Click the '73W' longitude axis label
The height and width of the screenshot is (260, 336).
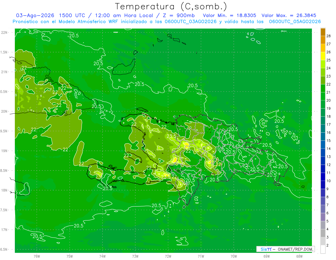[135, 256]
